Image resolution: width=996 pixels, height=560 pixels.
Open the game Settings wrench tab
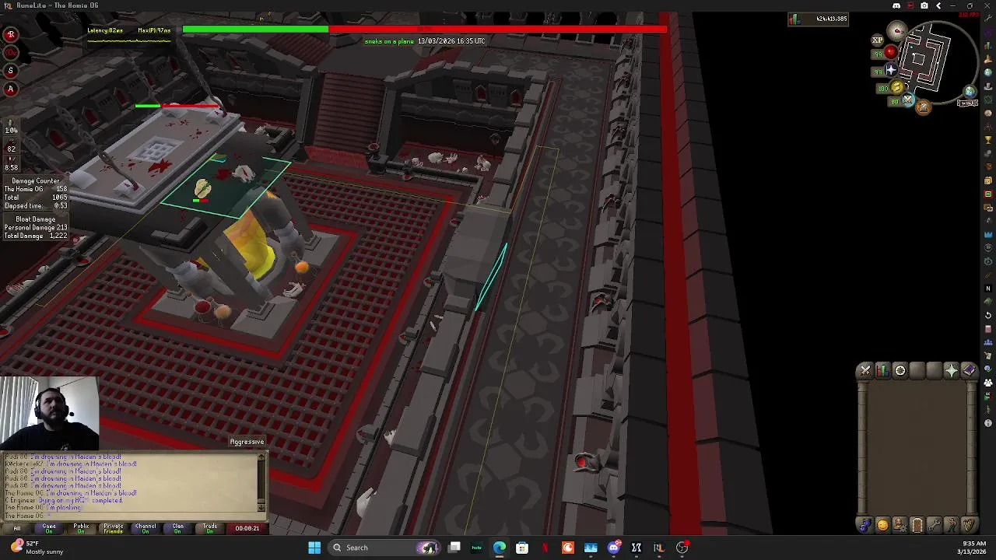tap(934, 525)
